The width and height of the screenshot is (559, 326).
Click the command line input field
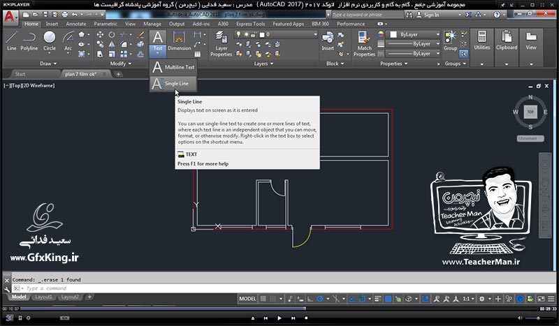(282, 288)
